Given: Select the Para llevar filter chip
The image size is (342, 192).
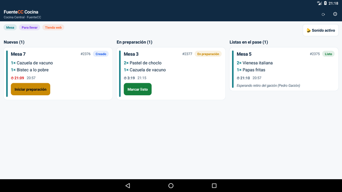Looking at the screenshot, I should 30,27.
